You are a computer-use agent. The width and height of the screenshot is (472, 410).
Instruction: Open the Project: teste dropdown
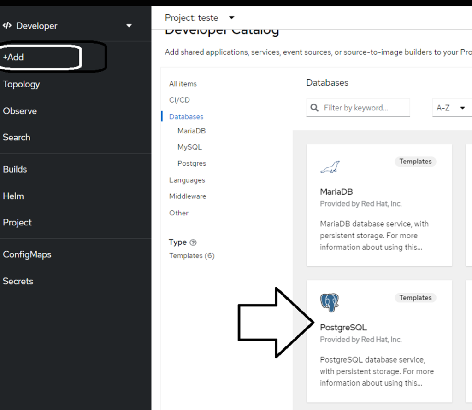[199, 18]
